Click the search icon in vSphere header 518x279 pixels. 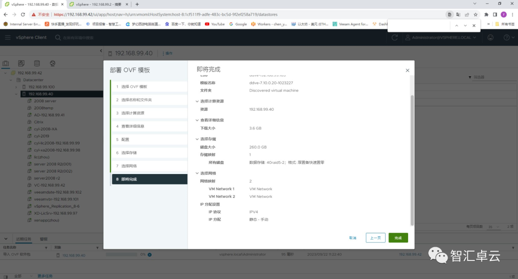[x=58, y=38]
